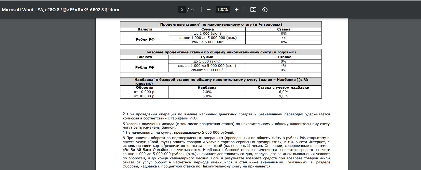Select the от 10 000 р. cell
Screen dimensions: 421x170
[144, 92]
